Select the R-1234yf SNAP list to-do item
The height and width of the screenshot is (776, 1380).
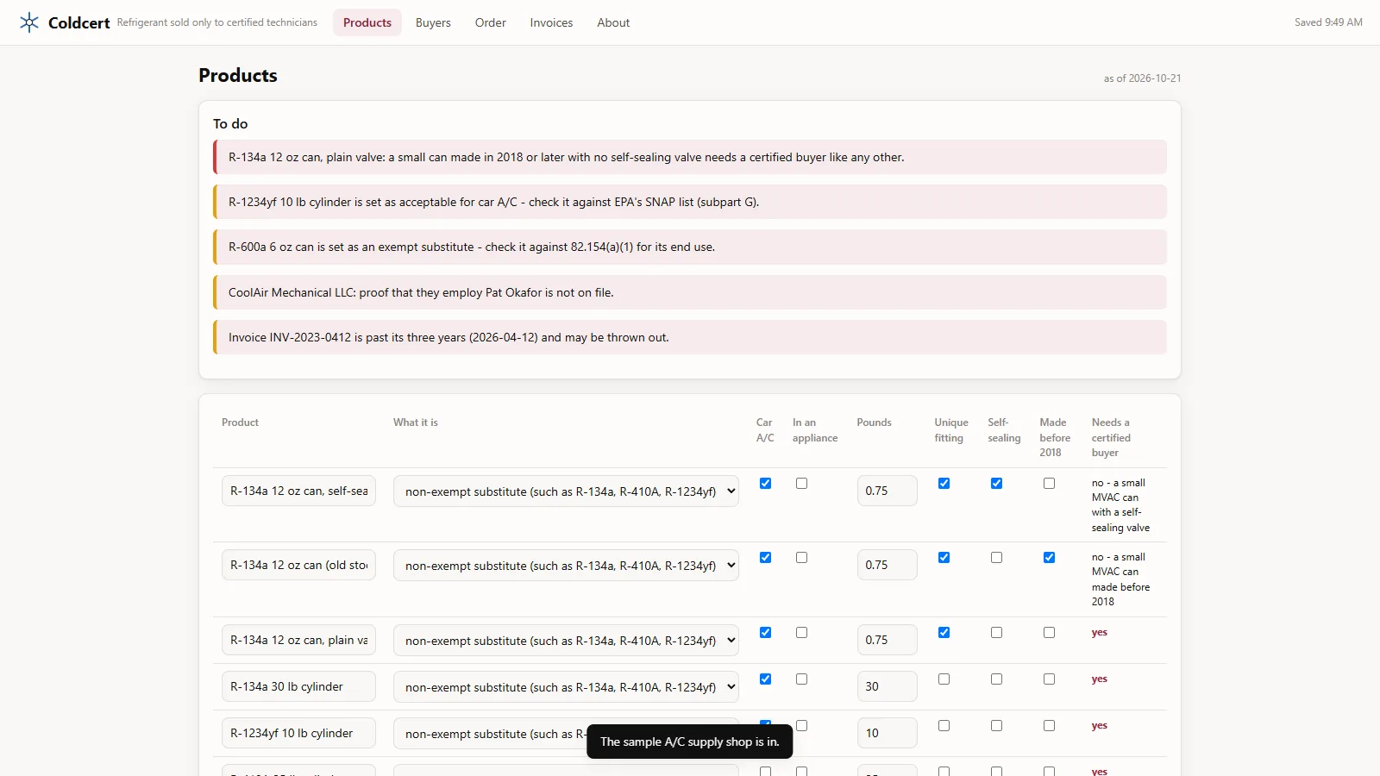(690, 202)
